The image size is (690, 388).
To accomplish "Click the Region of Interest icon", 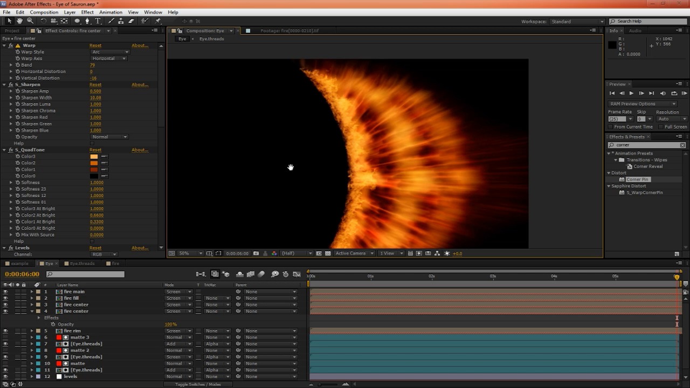I will (x=319, y=253).
